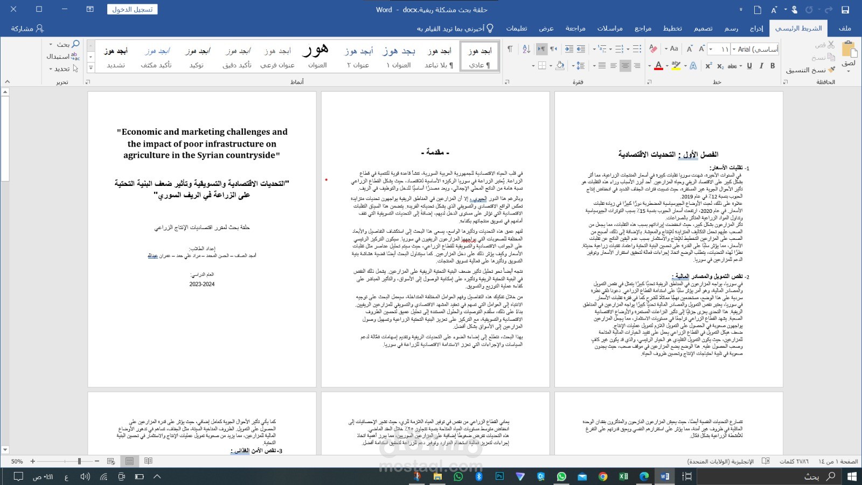Open the Paragraph dialog launcher

point(507,82)
